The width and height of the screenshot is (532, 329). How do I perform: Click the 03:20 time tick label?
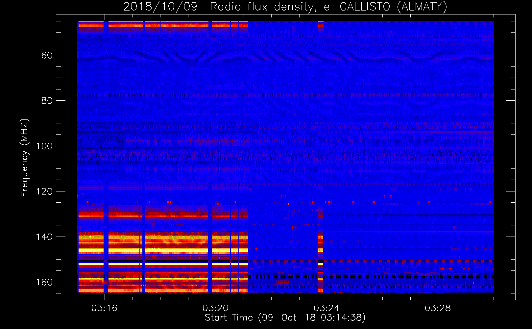[x=216, y=308]
